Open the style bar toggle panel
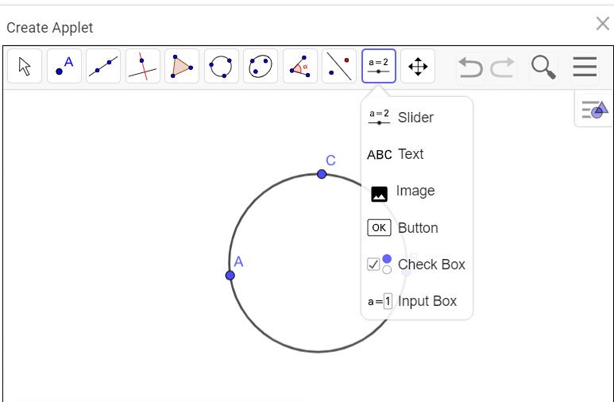The image size is (614, 402). click(x=594, y=110)
